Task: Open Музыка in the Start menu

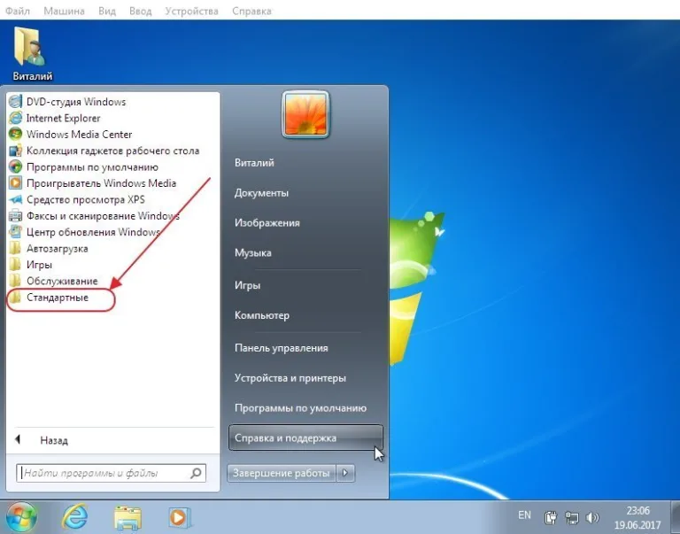Action: pyautogui.click(x=253, y=253)
